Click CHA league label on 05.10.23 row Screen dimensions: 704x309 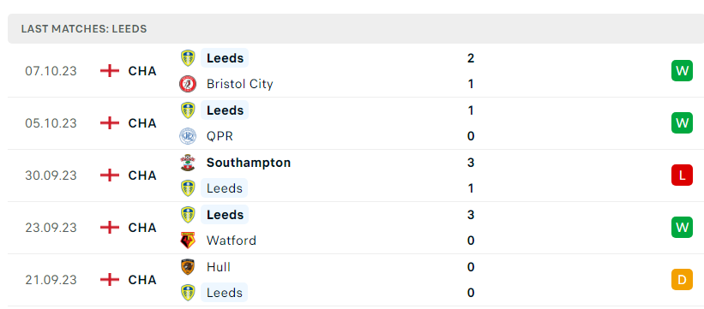(142, 123)
